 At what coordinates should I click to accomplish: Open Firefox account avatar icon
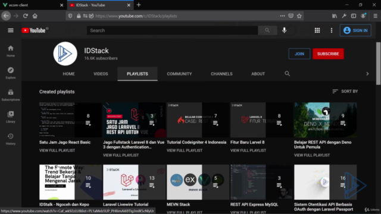coord(363,16)
